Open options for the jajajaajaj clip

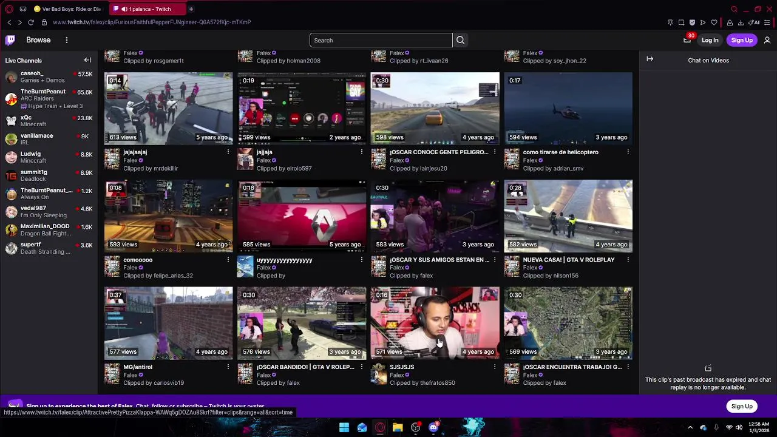[228, 152]
